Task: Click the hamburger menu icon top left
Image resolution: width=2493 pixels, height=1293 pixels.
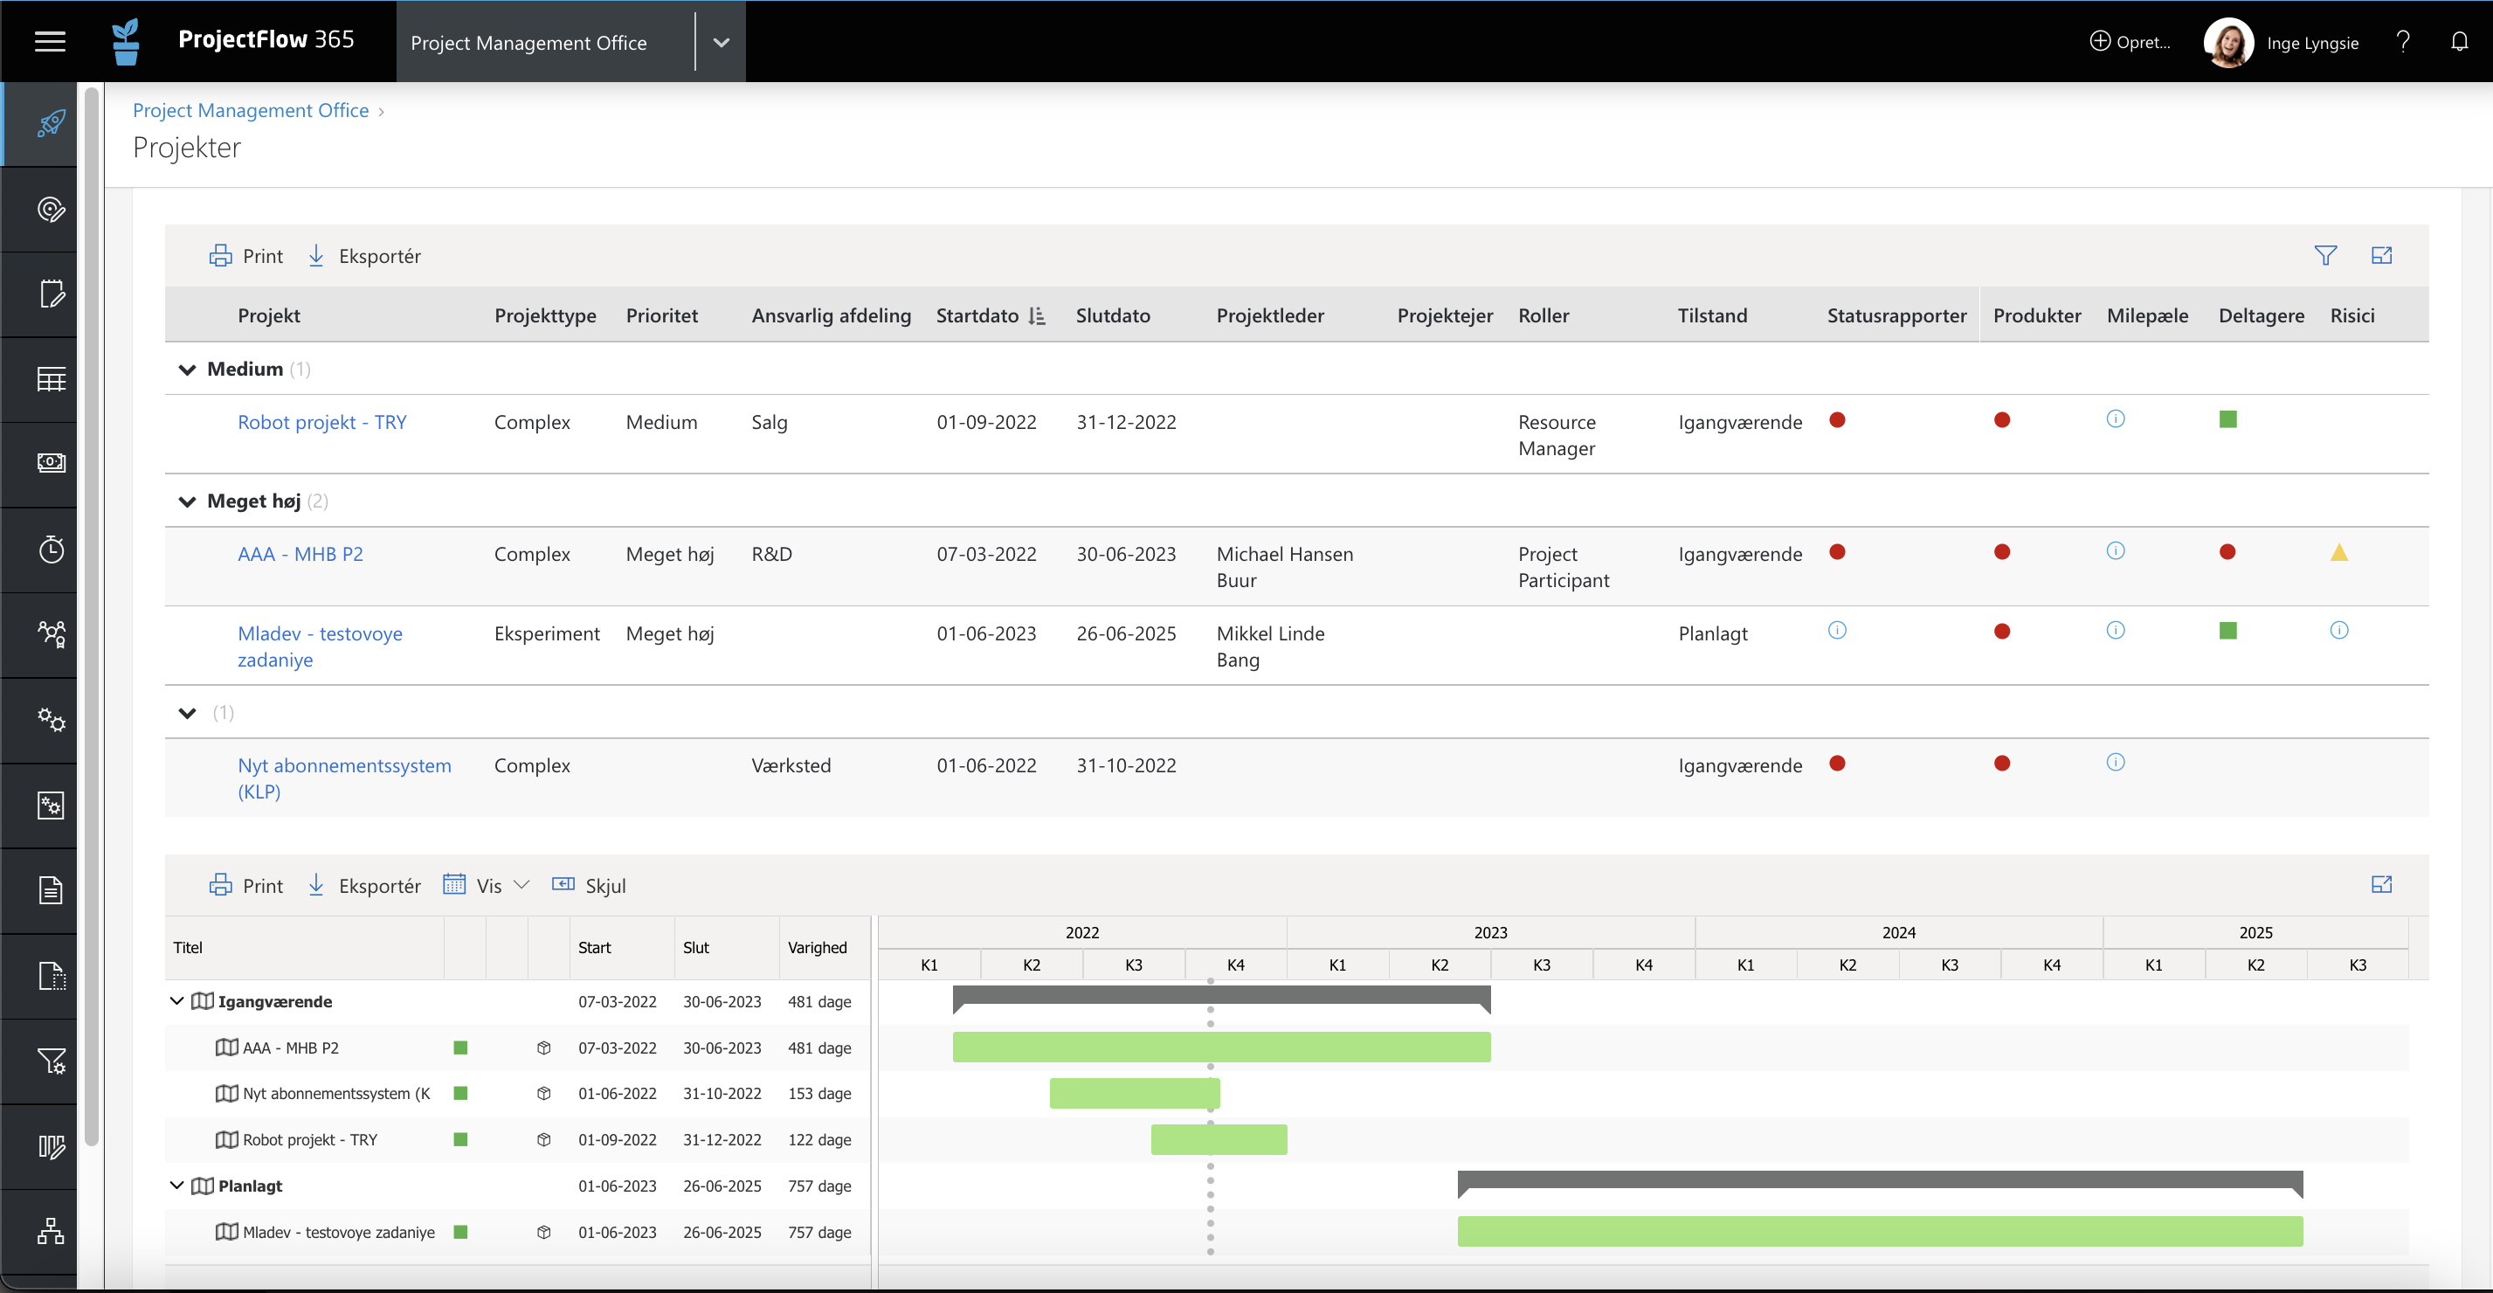Action: (x=50, y=41)
